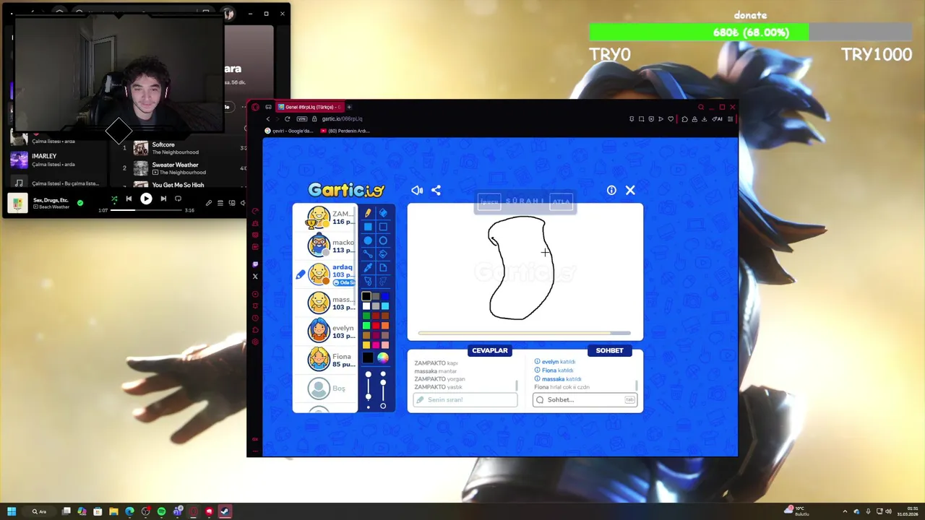Pick the black color swatch
925x520 pixels.
[366, 296]
